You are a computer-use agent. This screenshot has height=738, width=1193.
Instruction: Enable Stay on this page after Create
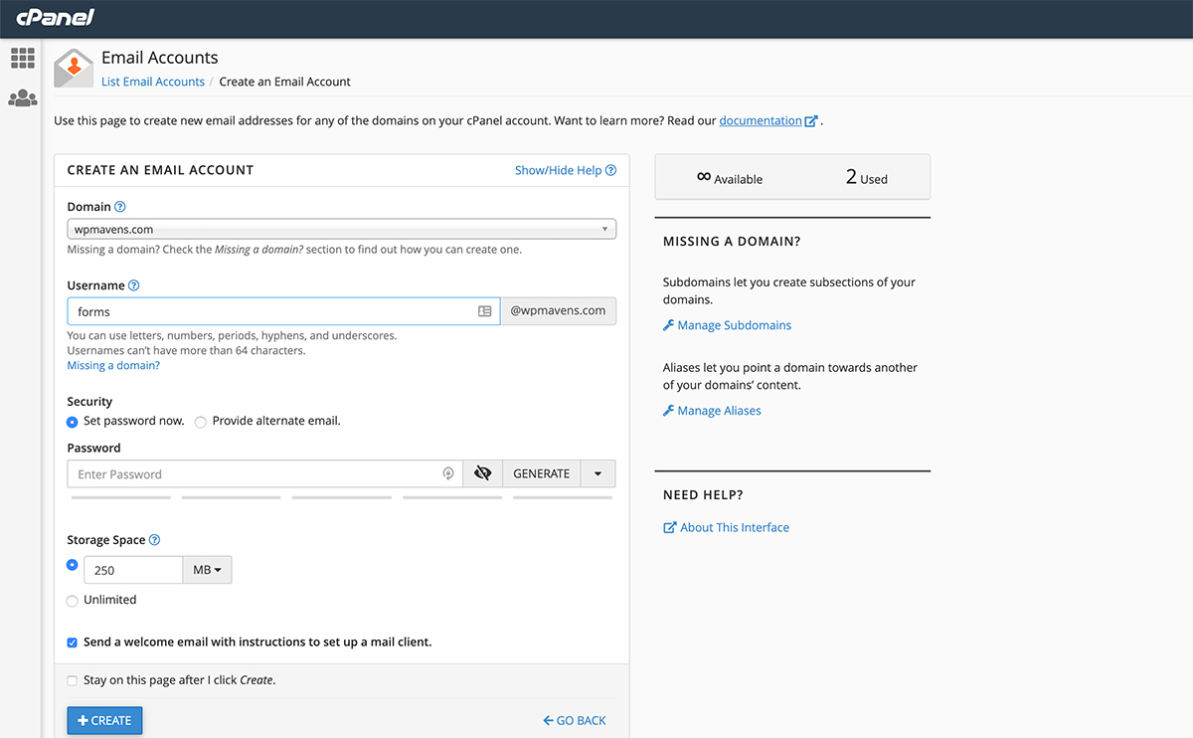pyautogui.click(x=72, y=680)
